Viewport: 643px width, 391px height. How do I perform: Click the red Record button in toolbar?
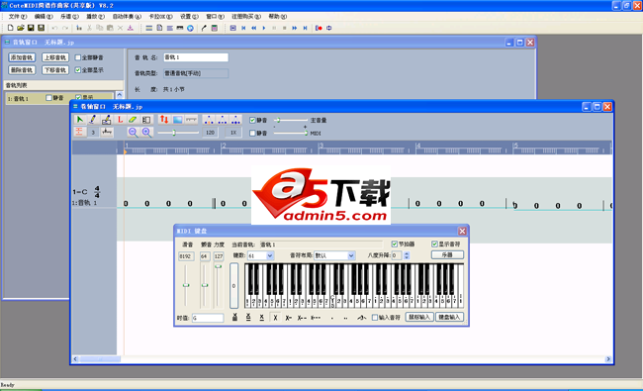319,28
